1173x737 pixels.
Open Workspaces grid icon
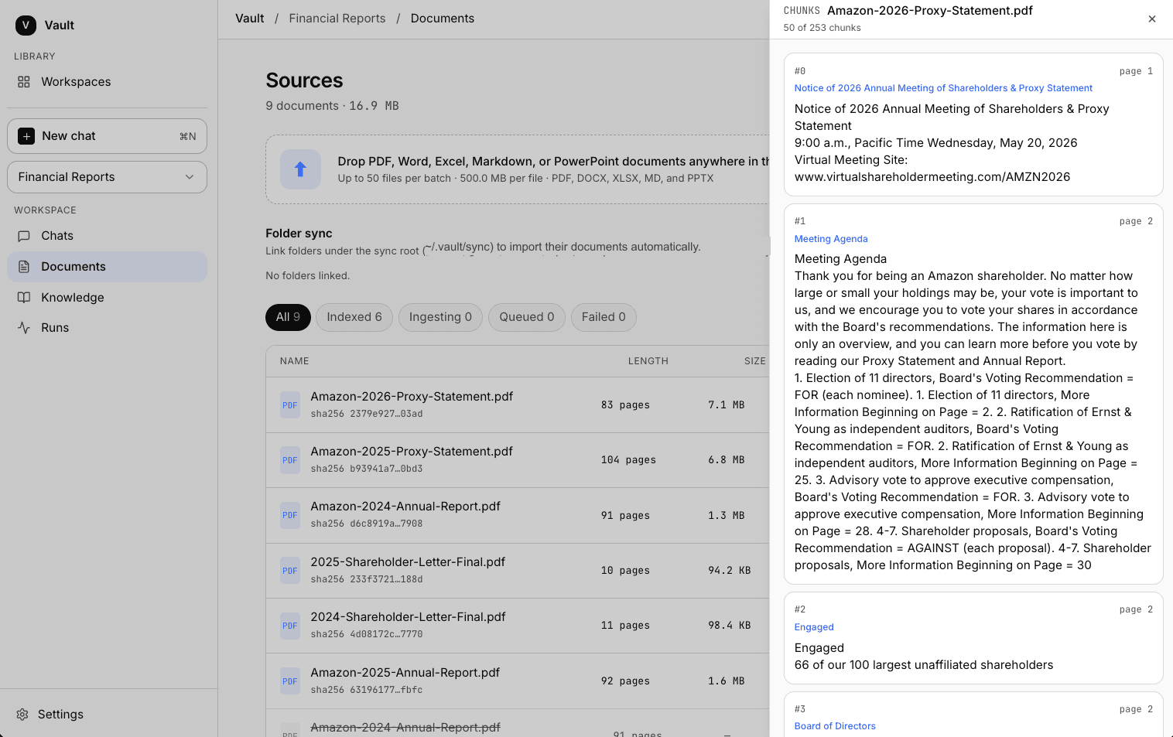(x=24, y=82)
